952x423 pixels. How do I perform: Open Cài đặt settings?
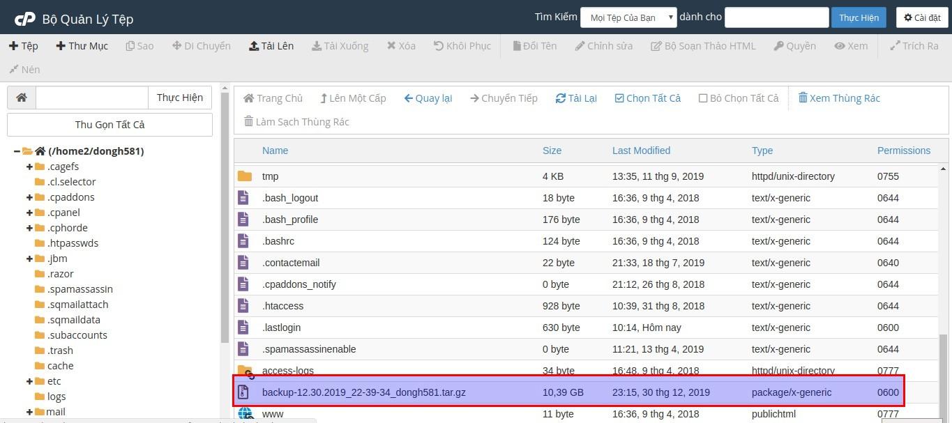tap(921, 17)
